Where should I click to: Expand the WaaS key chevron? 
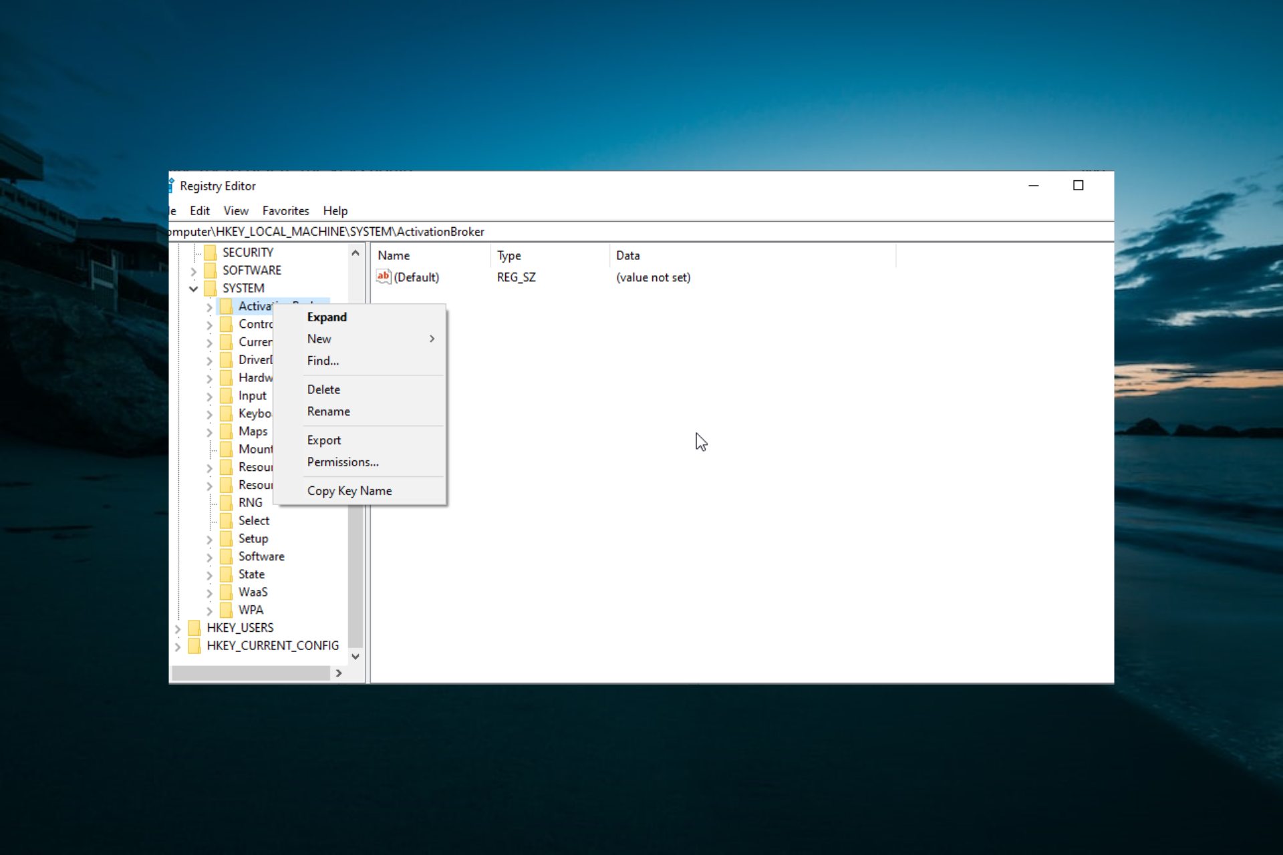point(209,593)
